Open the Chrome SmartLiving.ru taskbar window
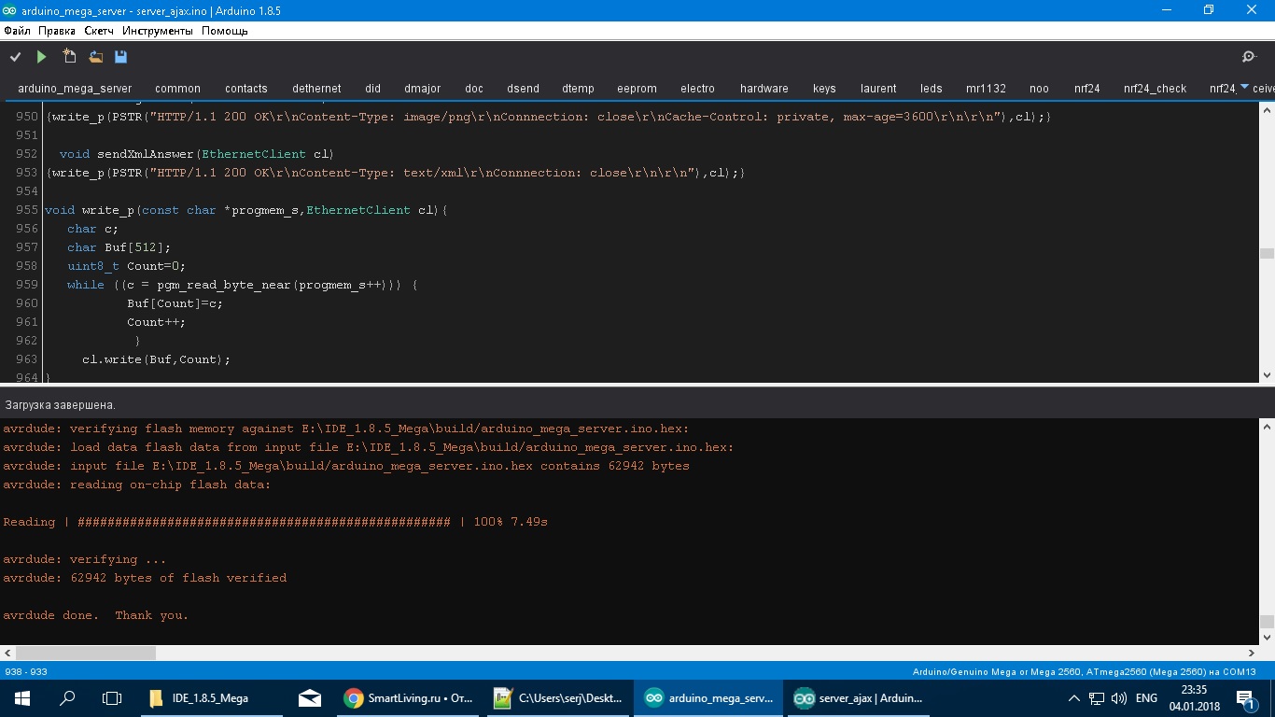This screenshot has height=717, width=1275. click(407, 697)
